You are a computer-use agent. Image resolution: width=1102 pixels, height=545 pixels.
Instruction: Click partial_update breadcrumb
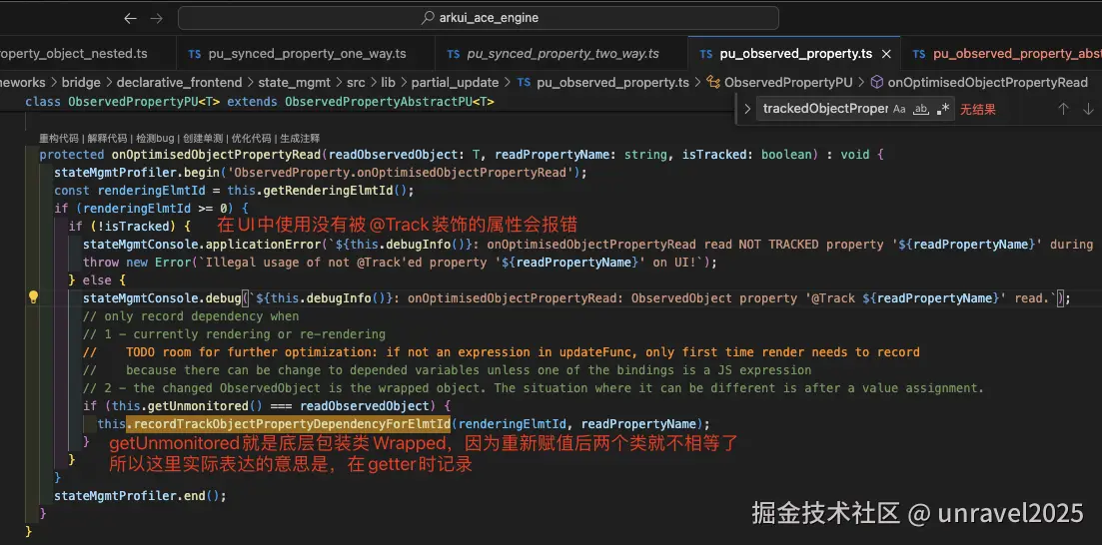(x=455, y=82)
